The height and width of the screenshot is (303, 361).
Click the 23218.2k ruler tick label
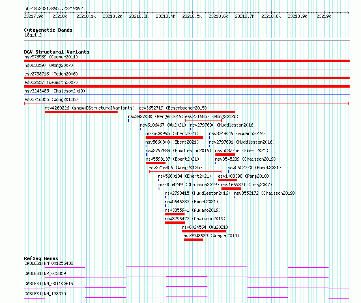[112, 16]
